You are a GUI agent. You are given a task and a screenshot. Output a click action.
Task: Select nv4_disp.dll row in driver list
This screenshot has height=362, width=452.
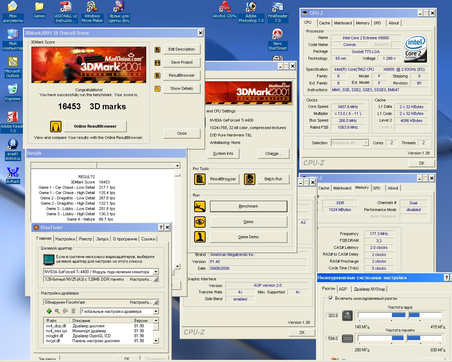coord(98,326)
